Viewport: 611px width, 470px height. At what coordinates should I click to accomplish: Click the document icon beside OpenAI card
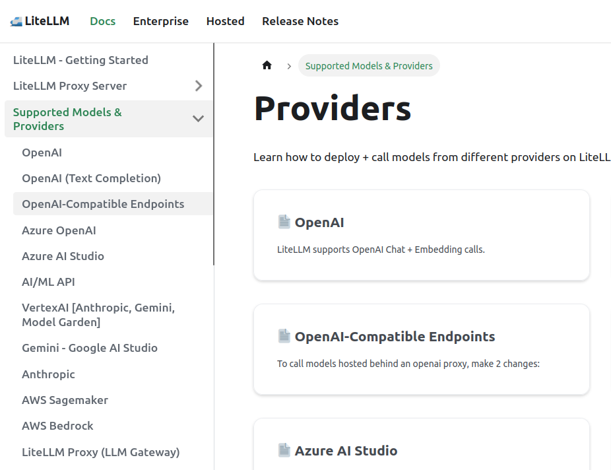(x=284, y=222)
